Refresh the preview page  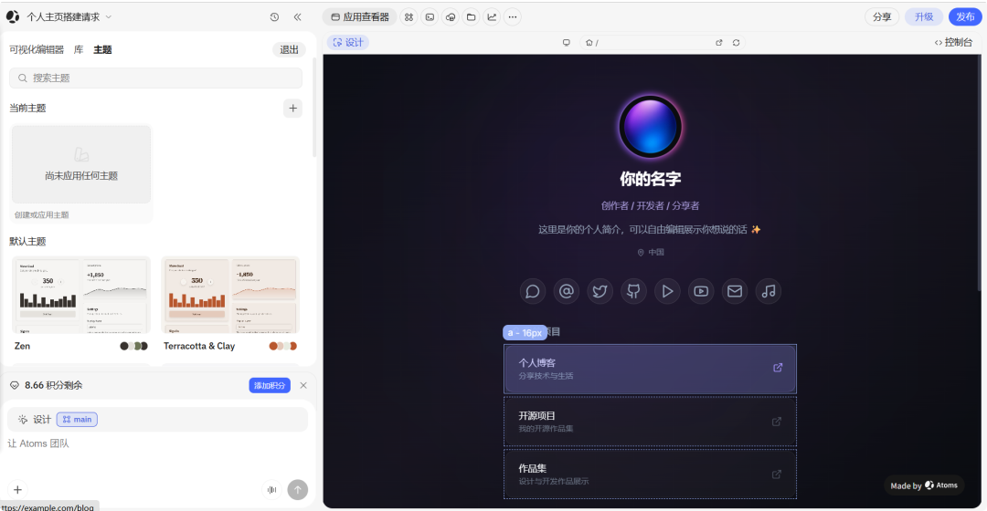736,43
